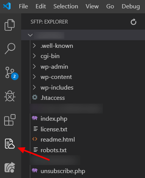
Task: Open Source Control view with 2 badge
Action: (12, 73)
